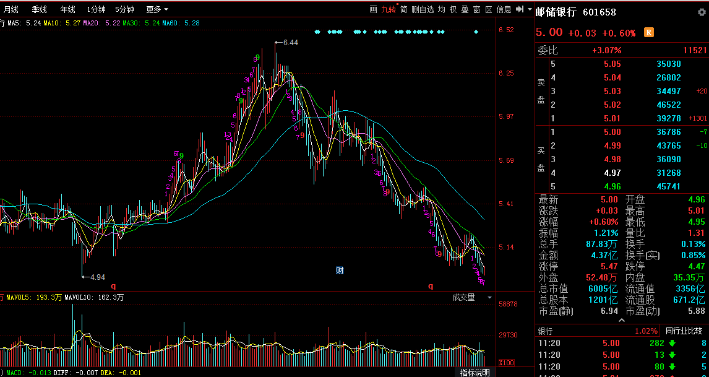Click the MA10: 5.27 label

[63, 23]
